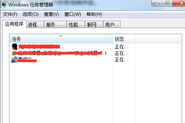Viewport: 185px width, 123px height.
Task: Select the first task's avatar icon
Action: pyautogui.click(x=14, y=47)
